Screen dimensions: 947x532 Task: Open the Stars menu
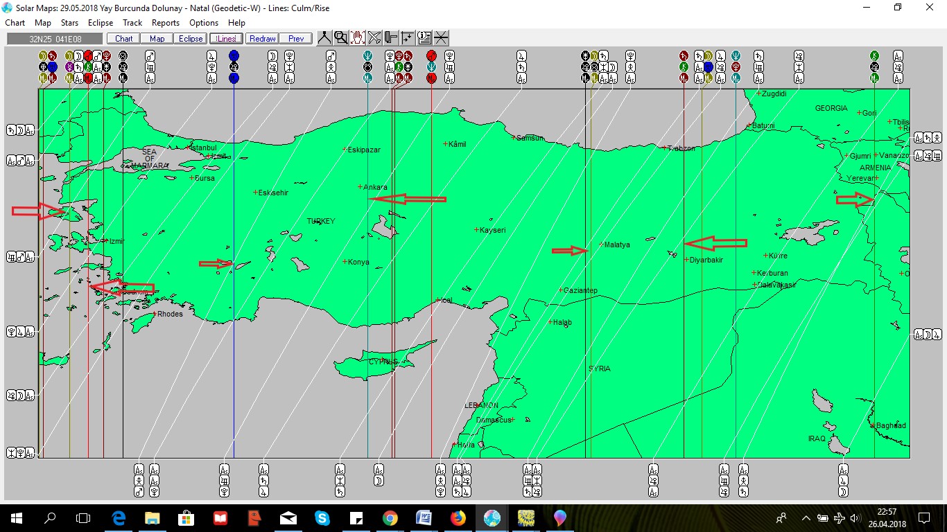(x=69, y=23)
